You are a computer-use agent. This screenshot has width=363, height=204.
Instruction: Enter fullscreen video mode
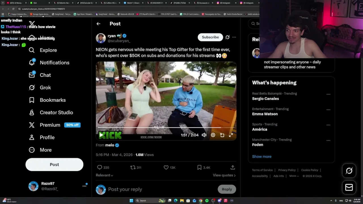tap(231, 135)
